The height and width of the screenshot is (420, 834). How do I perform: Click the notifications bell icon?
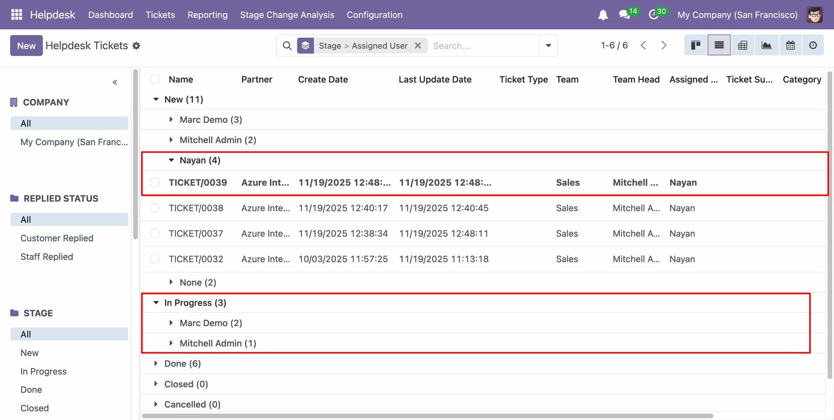coord(602,15)
